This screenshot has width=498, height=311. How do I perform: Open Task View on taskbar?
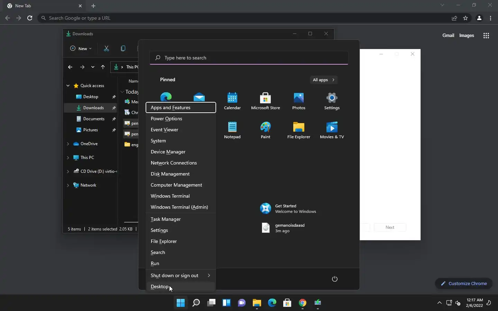click(211, 303)
